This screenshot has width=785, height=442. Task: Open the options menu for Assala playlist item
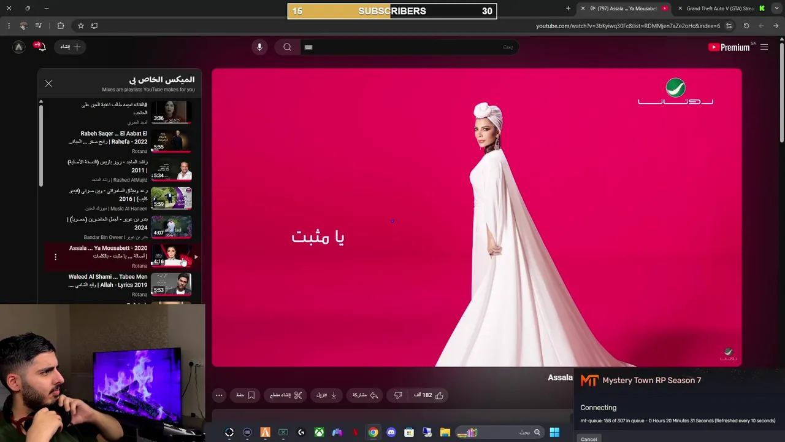click(x=55, y=257)
